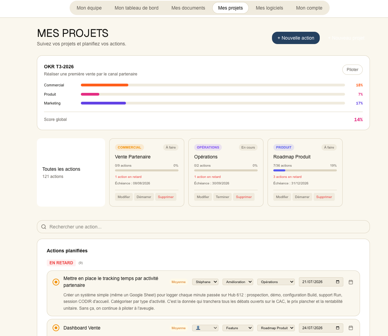Click the Vente Partenaire card title
This screenshot has width=388, height=336.
click(x=133, y=157)
